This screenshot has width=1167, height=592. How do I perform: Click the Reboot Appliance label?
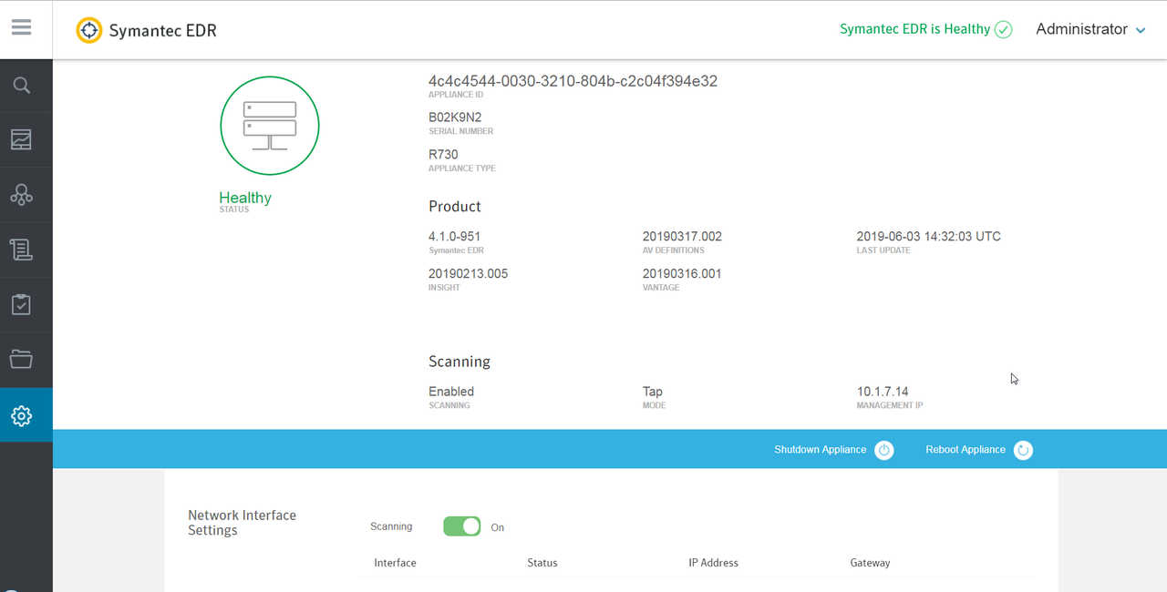966,450
